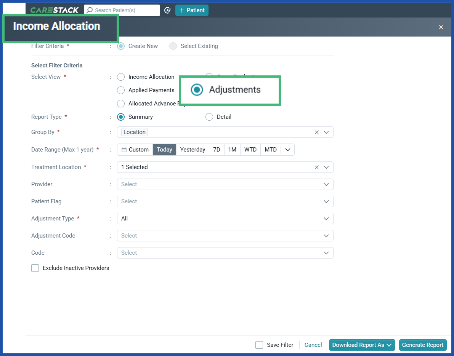Clear the Location tag using its X icon

coord(316,132)
